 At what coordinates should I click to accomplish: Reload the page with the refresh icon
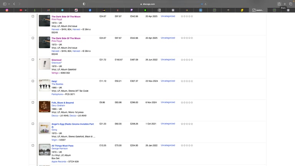206,4
